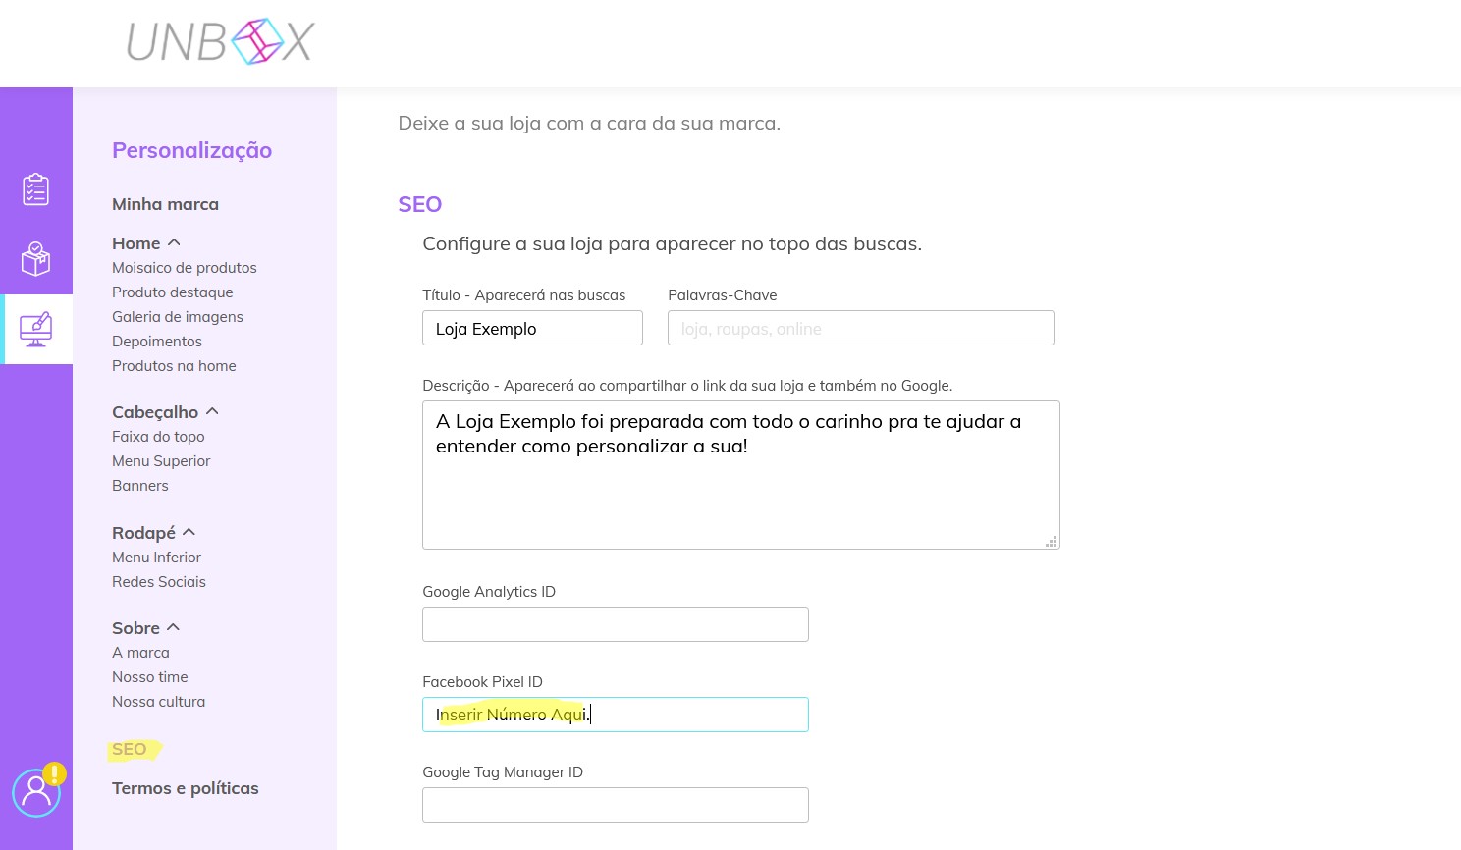Select Menu Superior item
Screen dimensions: 1461x850
161,461
